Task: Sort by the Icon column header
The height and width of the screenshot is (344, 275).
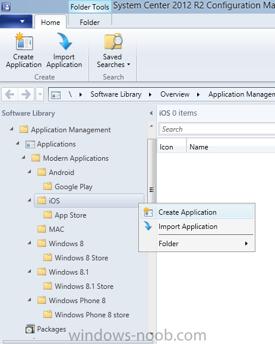Action: 172,146
